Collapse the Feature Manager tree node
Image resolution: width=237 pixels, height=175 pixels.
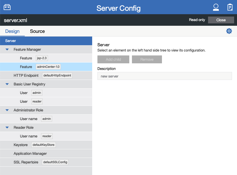click(x=7, y=49)
